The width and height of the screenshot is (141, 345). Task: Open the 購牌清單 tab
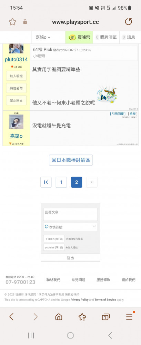[106, 37]
